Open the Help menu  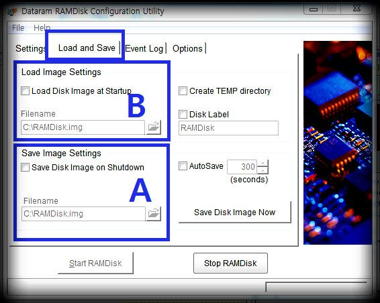click(42, 27)
